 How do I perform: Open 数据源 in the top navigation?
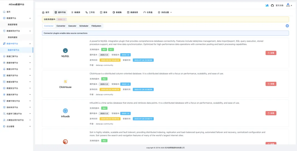[x=76, y=12]
